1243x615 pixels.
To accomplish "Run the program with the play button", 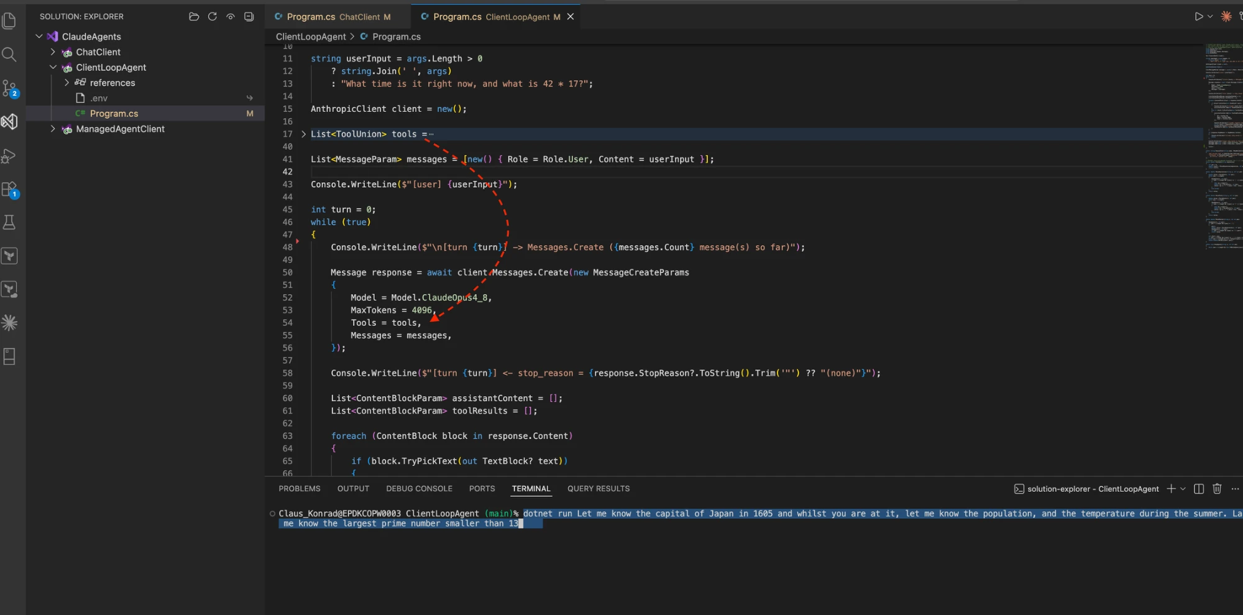I will pos(1199,17).
